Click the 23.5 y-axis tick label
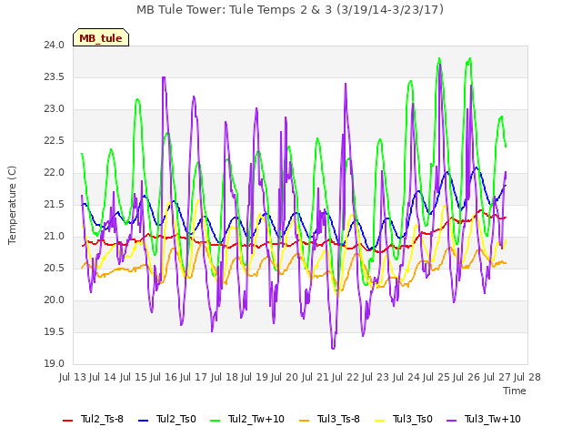The image size is (582, 437). click(x=55, y=77)
